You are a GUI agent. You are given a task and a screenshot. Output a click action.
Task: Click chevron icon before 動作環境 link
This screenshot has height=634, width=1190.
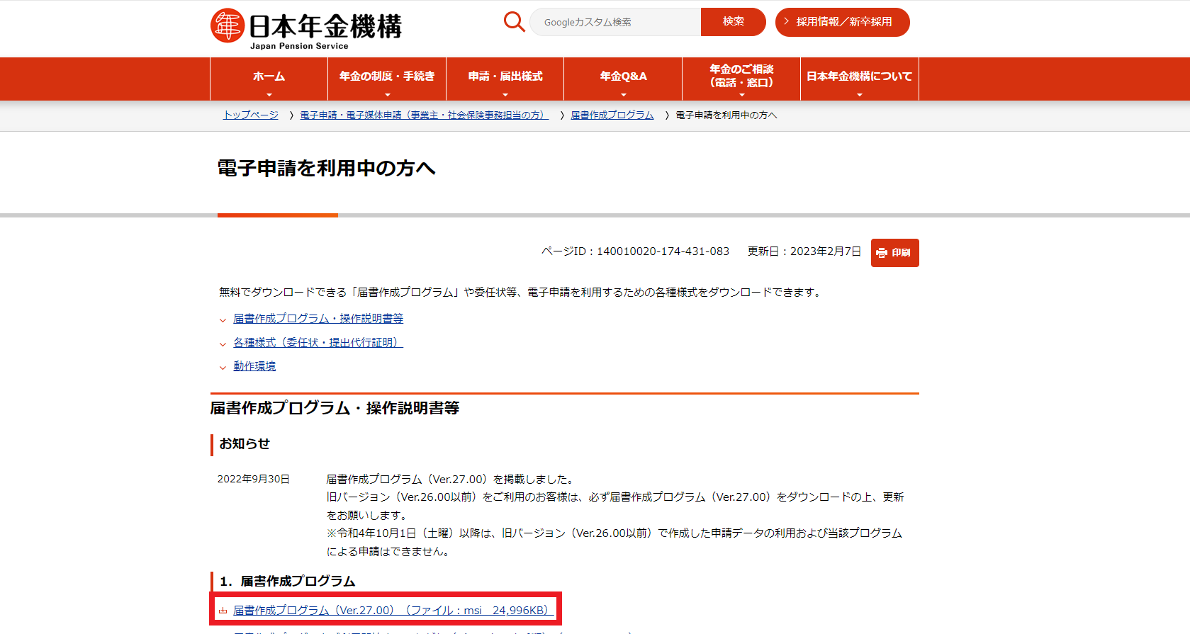click(223, 367)
